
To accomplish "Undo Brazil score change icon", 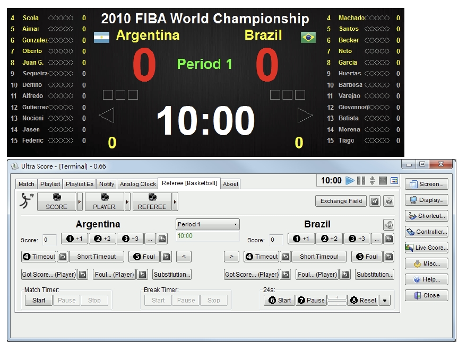I will pos(388,239).
